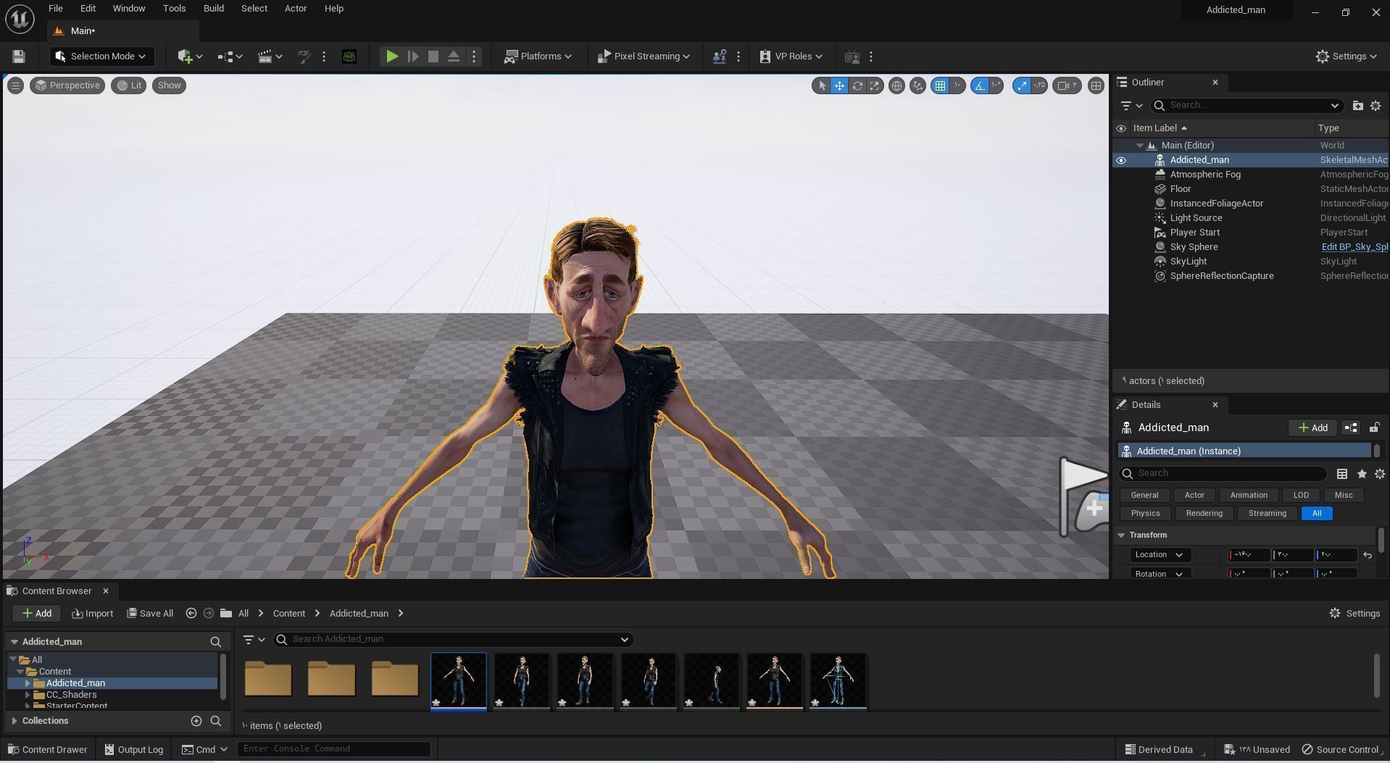
Task: Open the File menu
Action: coord(55,9)
